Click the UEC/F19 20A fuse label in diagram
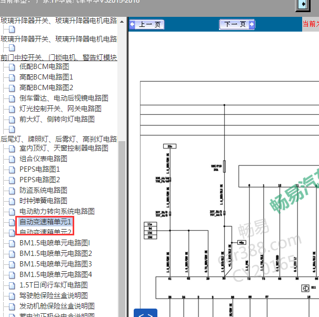 (216, 168)
